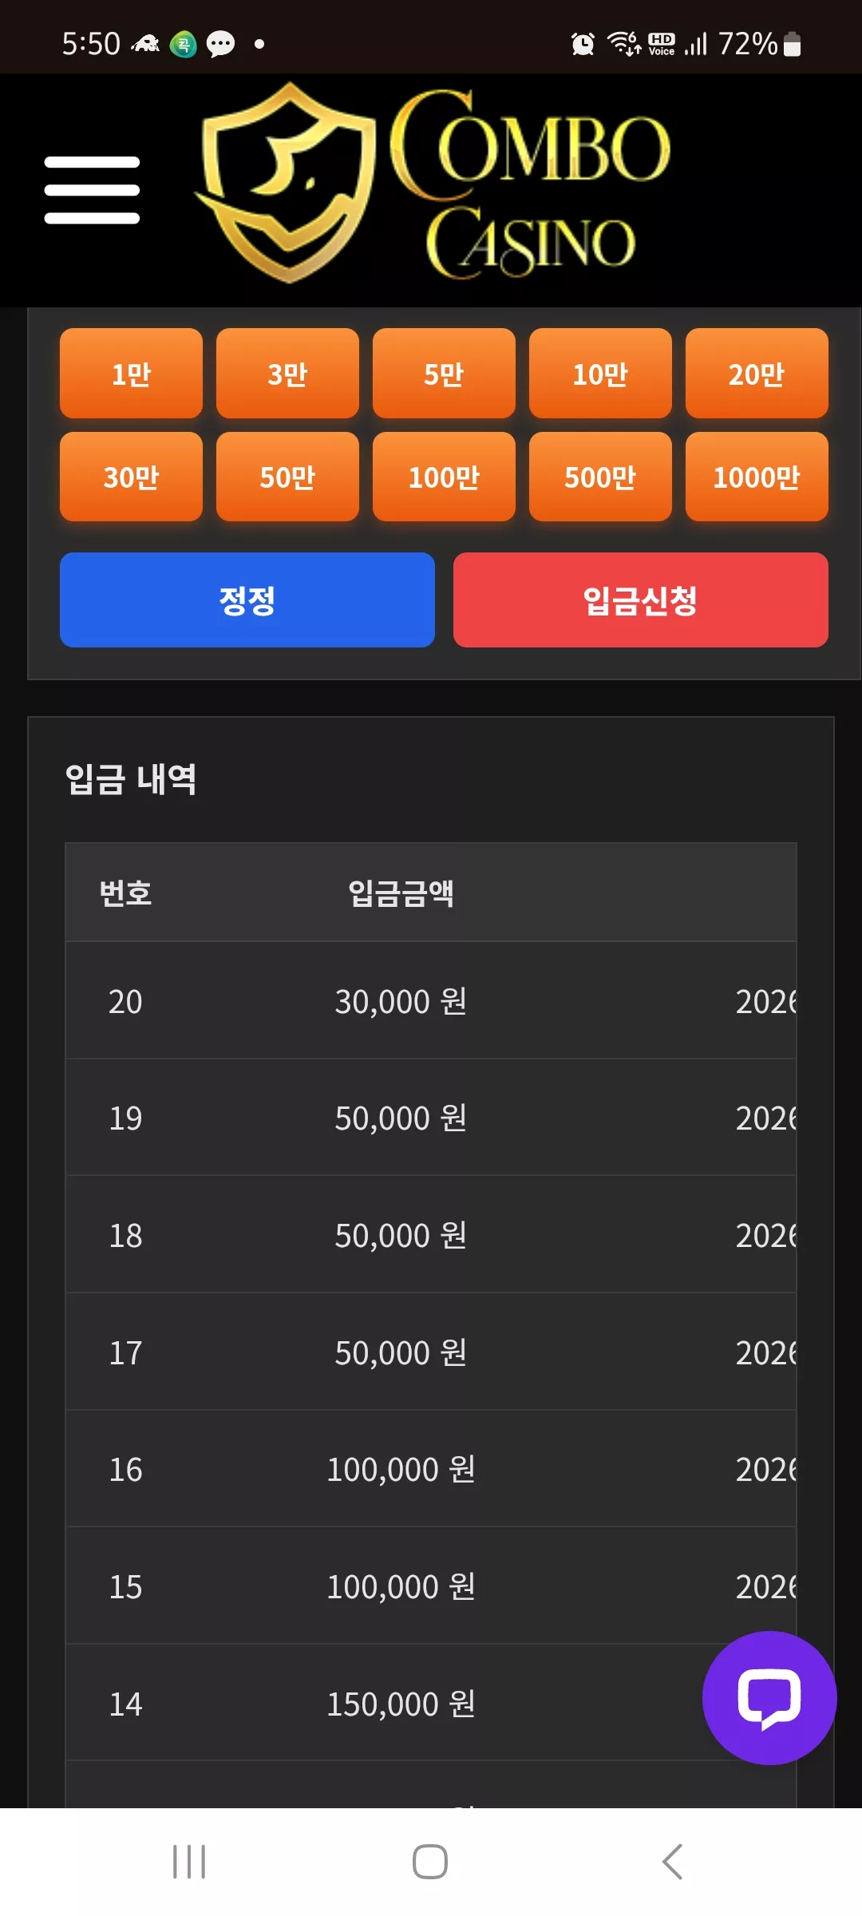Select the 20만 amount button

point(757,373)
